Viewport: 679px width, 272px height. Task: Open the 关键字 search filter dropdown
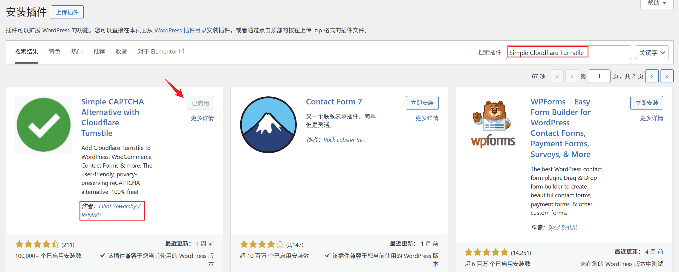(x=652, y=52)
